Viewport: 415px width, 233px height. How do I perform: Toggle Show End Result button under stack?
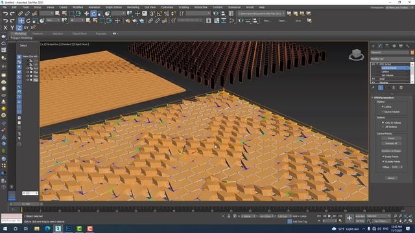click(x=381, y=88)
